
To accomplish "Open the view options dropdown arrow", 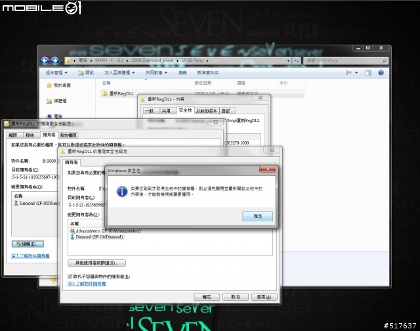I will [356, 73].
